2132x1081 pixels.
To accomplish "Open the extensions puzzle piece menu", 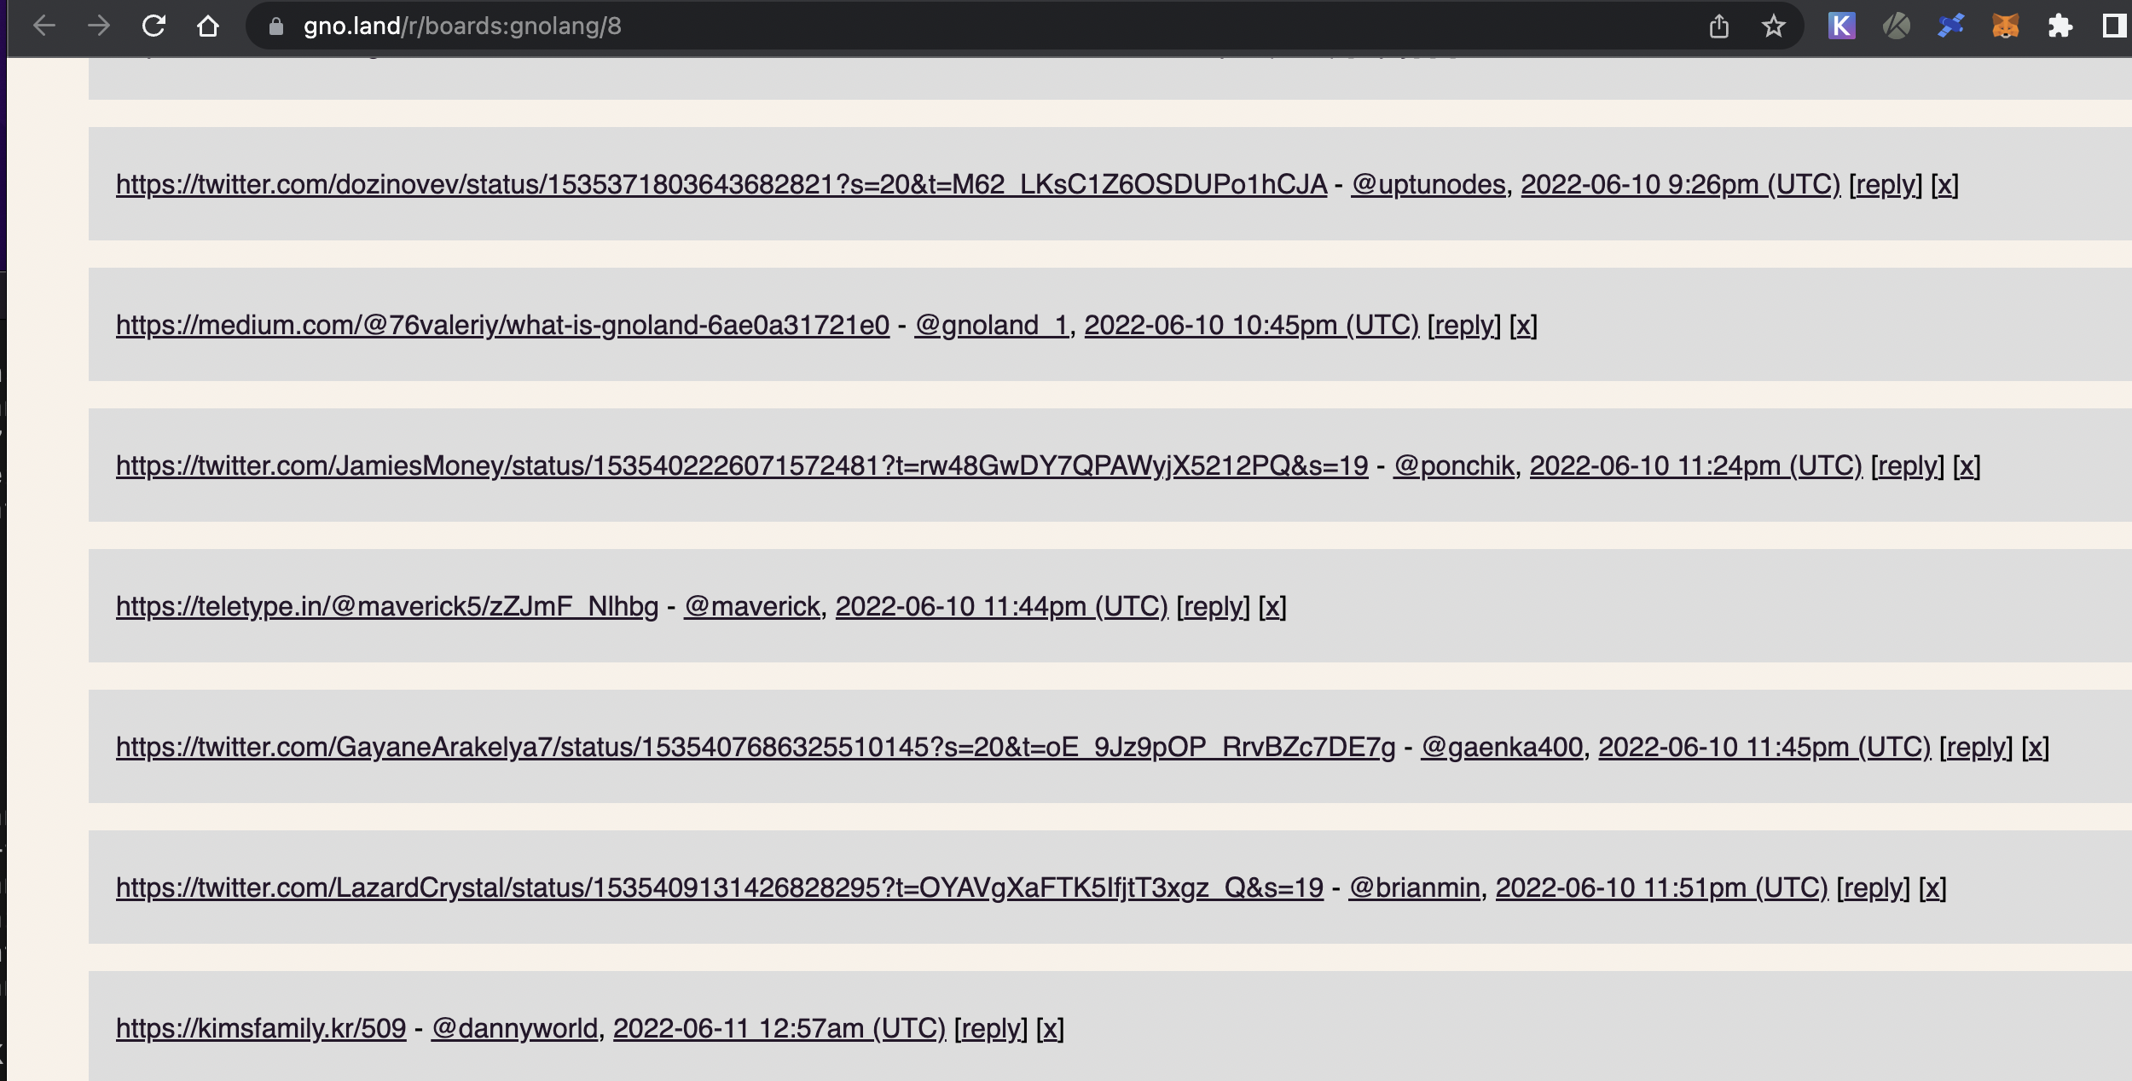I will (x=2060, y=26).
